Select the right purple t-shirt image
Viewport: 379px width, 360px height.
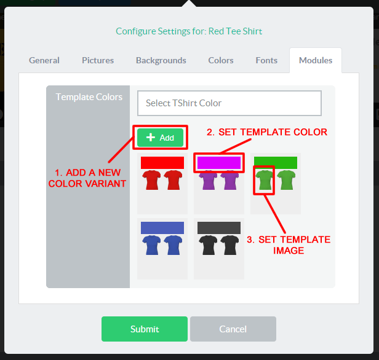point(229,180)
